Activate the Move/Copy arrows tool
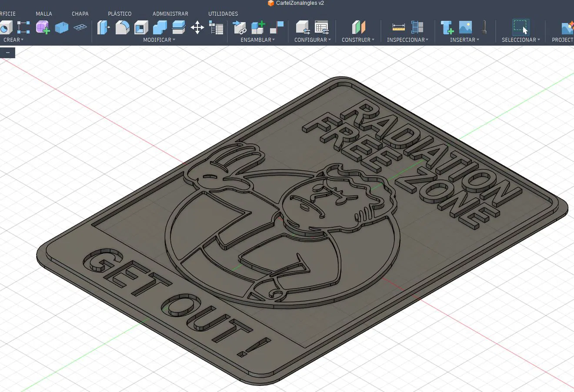Viewport: 574px width, 392px height. coord(197,28)
